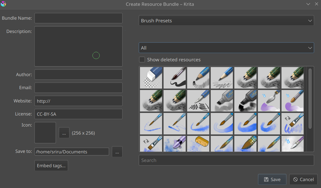The image size is (321, 188).
Task: Open the Embed tags dialog
Action: (x=51, y=166)
